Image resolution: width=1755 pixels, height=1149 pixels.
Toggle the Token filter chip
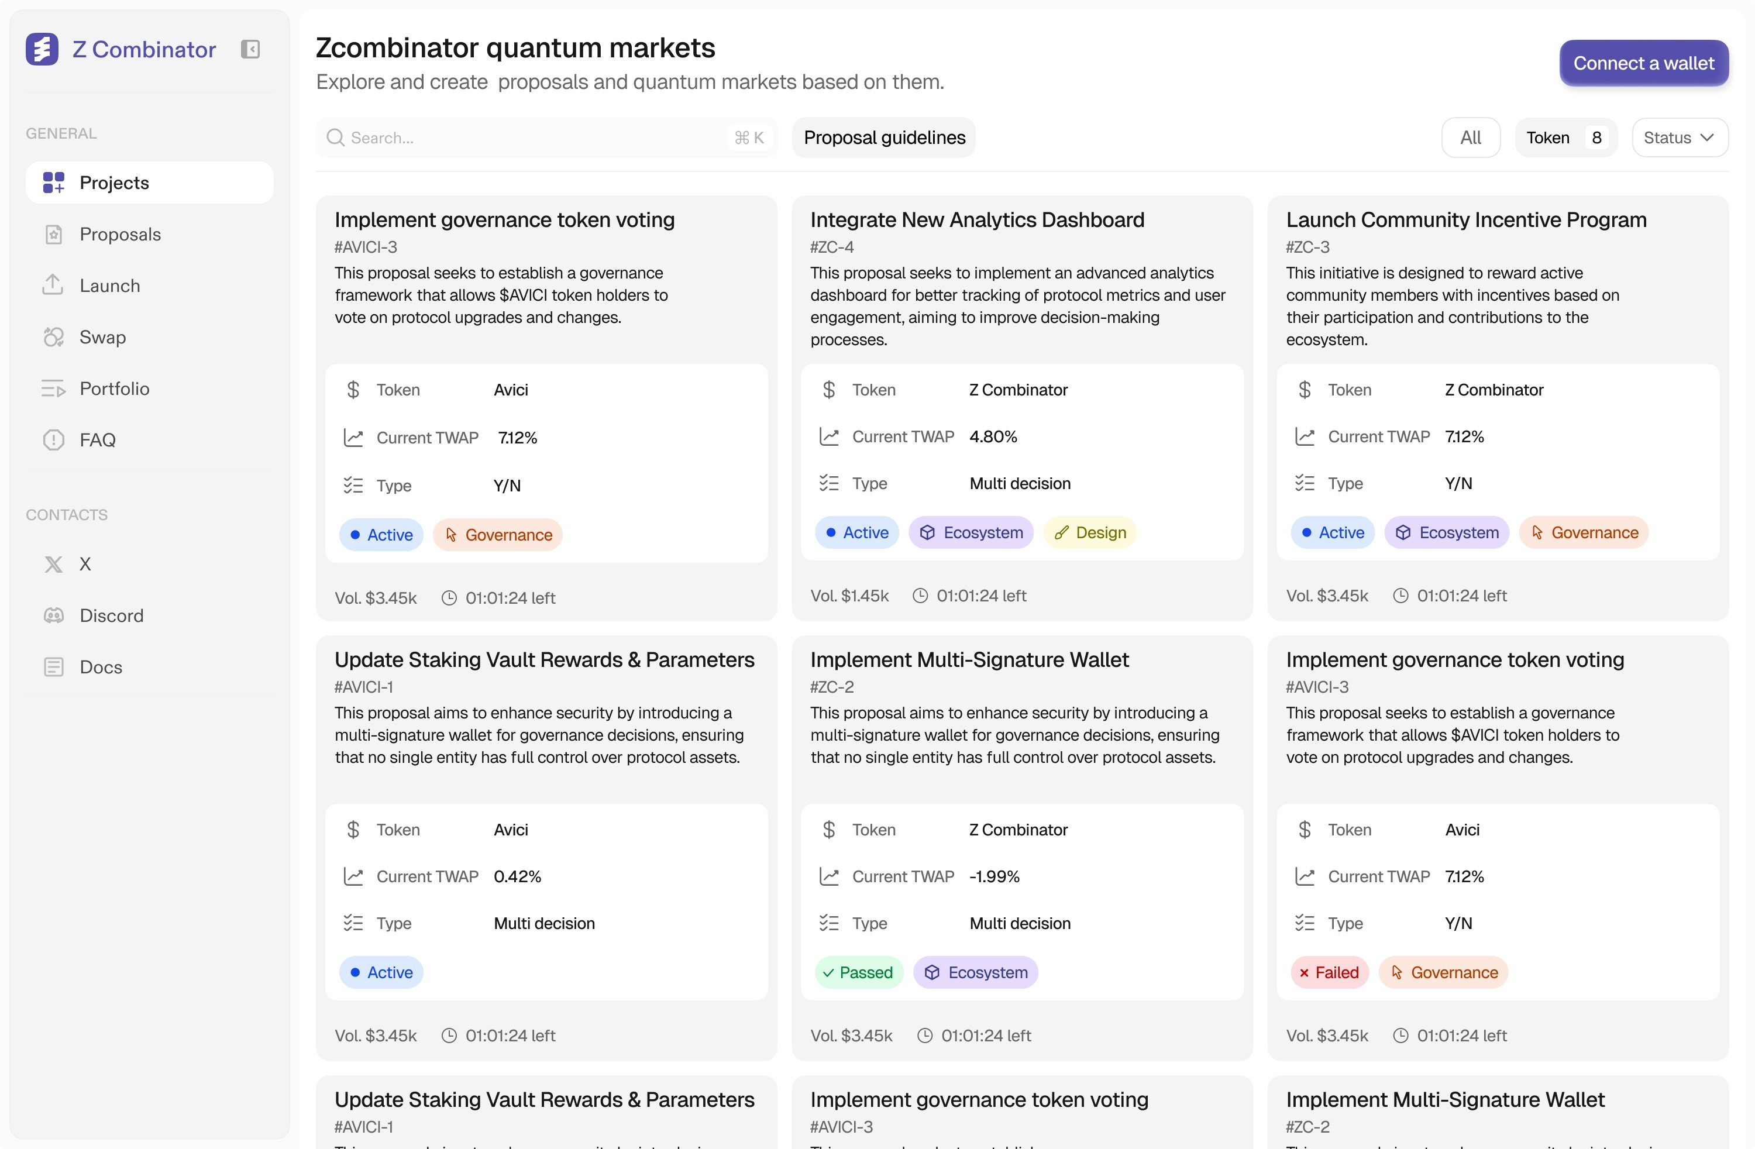click(x=1548, y=138)
